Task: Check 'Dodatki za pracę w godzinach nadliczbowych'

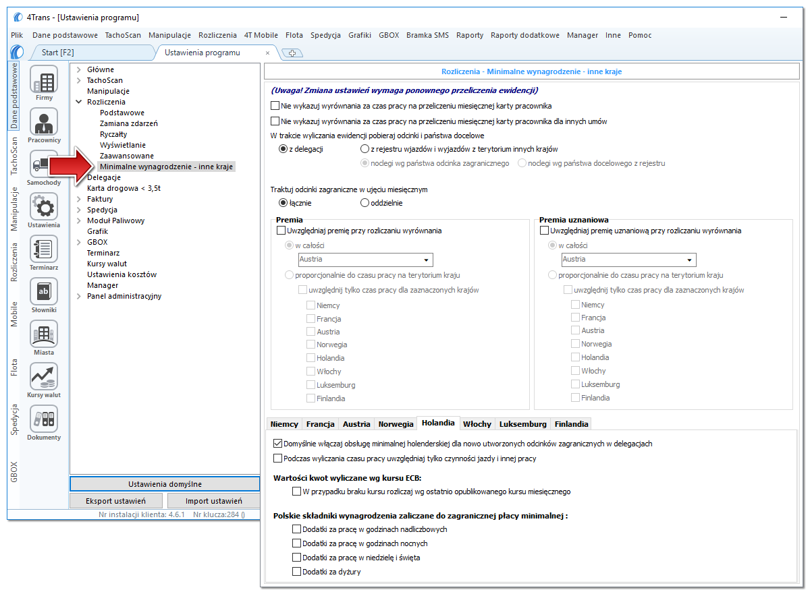Action: [296, 529]
